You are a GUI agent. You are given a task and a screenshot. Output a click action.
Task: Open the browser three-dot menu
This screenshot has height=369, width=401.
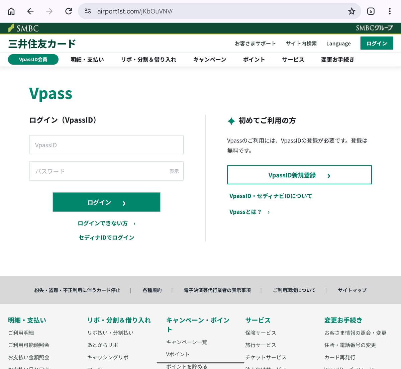click(390, 11)
